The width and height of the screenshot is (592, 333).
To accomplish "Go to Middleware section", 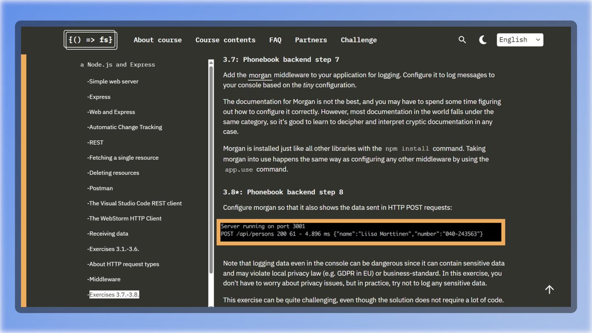I will (104, 279).
